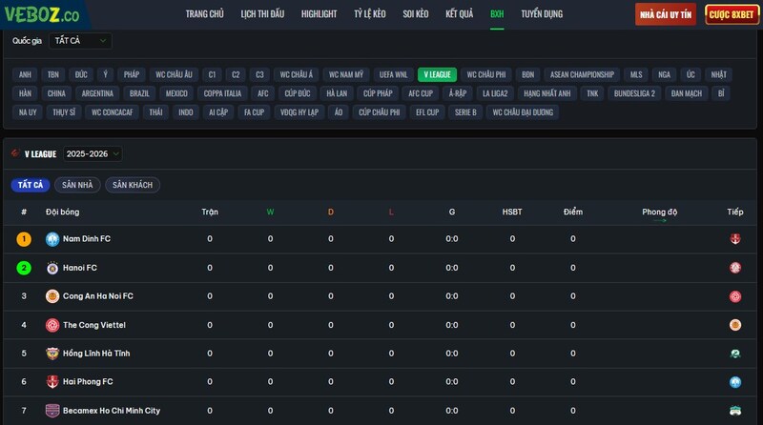
Task: Click CƯỢC 8XBET button
Action: coord(732,14)
